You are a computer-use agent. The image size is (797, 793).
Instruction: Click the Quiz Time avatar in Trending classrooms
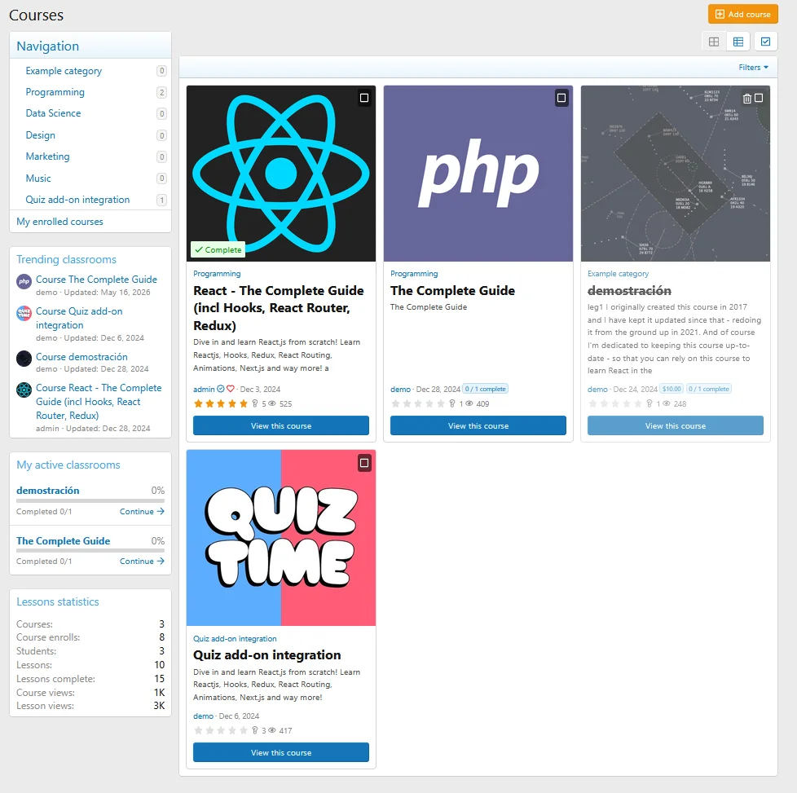click(x=24, y=313)
